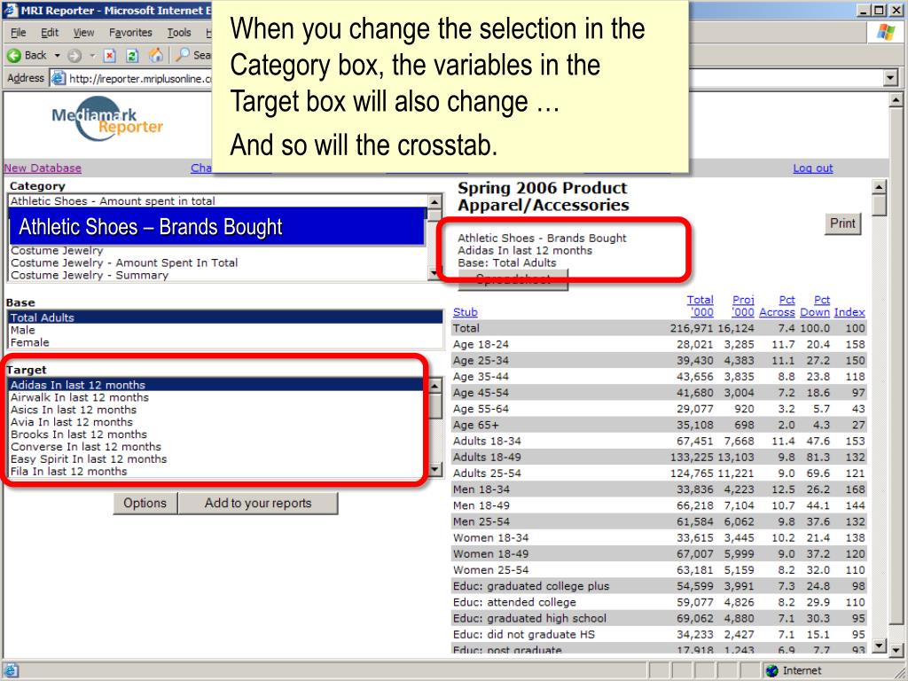Click the Windows flag logo
The height and width of the screenshot is (681, 908).
point(886,32)
